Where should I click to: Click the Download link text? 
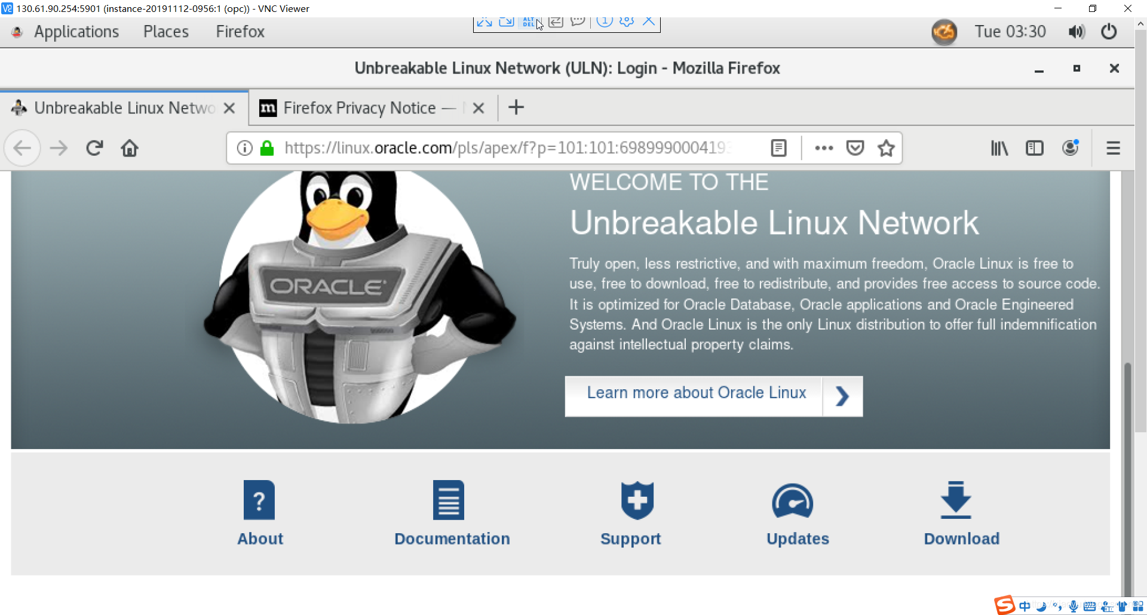(962, 539)
